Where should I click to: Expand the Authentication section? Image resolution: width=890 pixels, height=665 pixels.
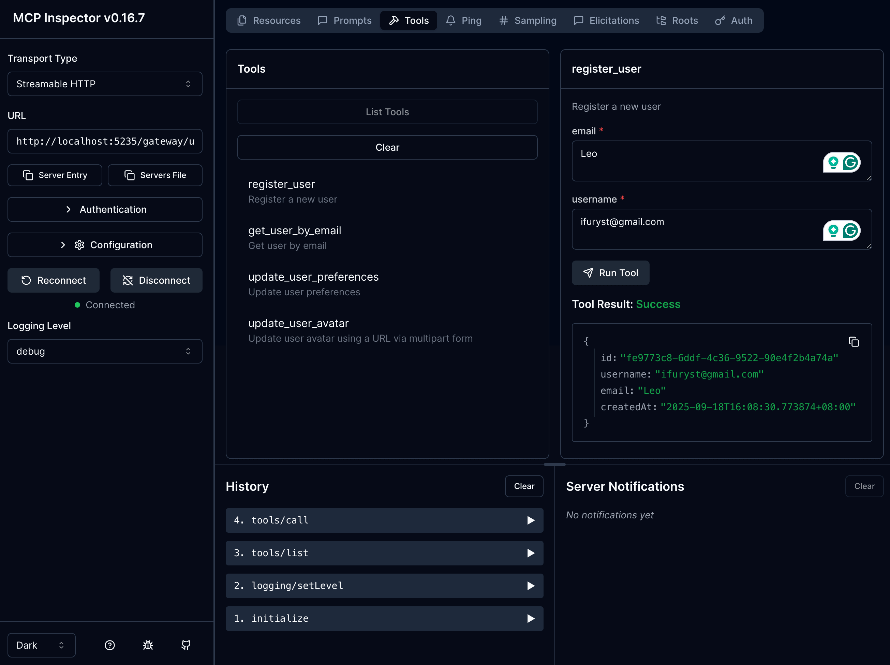coord(105,209)
